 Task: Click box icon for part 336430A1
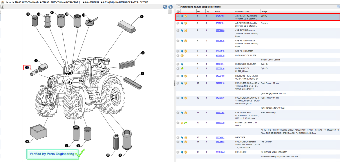(186, 152)
